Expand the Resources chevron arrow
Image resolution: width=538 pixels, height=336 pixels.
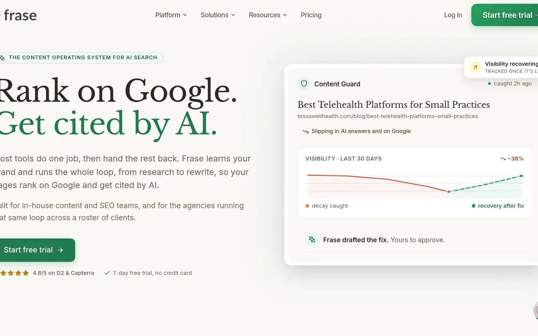285,15
